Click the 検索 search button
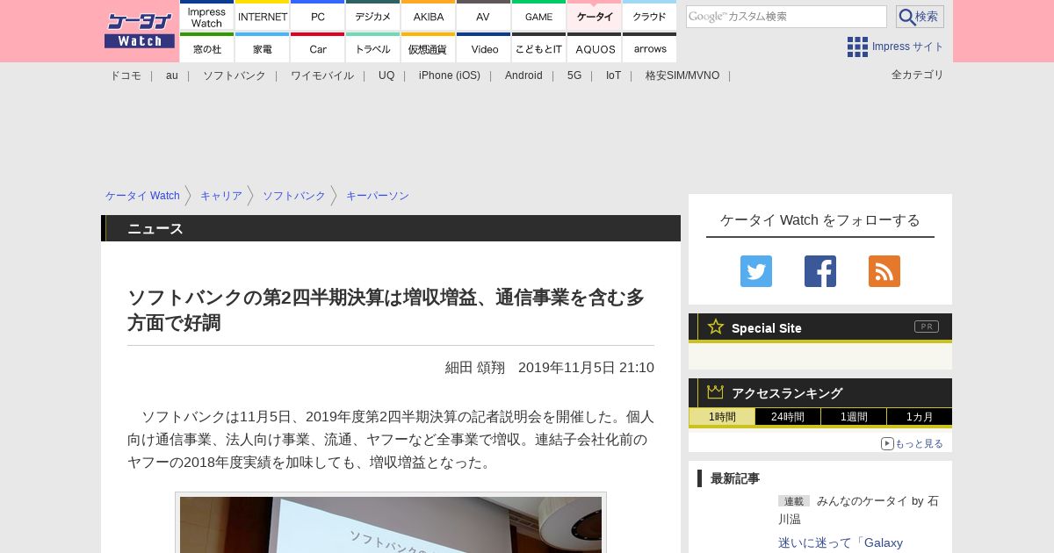This screenshot has width=1054, height=553. 920,17
